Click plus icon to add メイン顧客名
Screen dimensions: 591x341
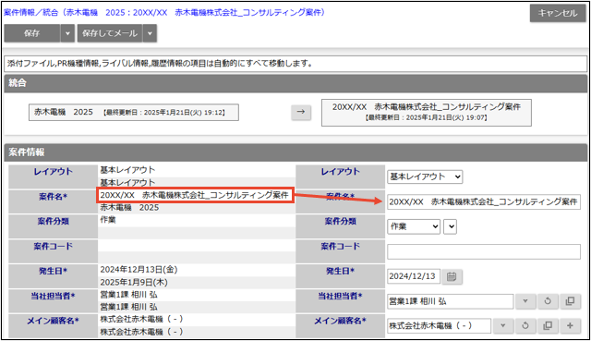571,325
